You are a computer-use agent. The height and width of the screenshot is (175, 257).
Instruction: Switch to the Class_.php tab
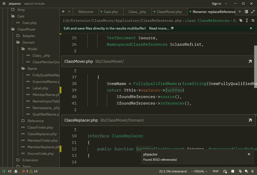click(x=137, y=12)
